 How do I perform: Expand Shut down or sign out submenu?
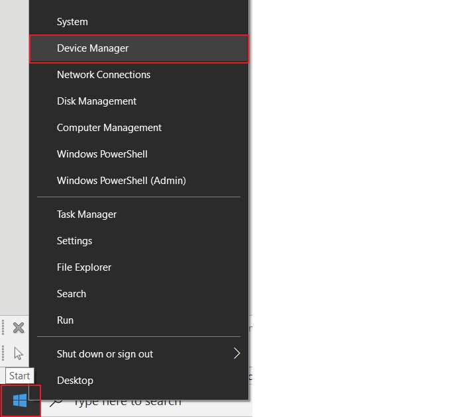[139, 354]
